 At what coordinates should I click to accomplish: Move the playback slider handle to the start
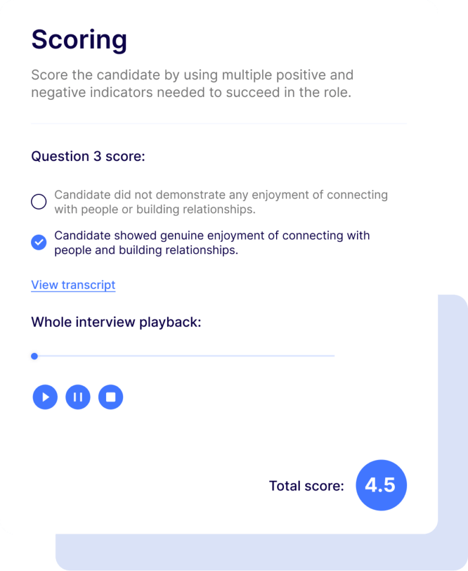34,356
